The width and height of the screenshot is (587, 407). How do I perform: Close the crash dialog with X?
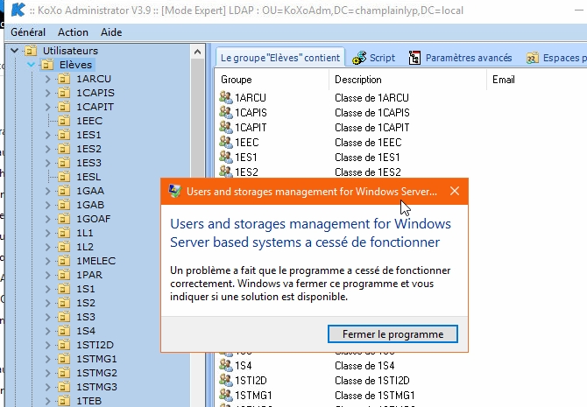pos(455,191)
